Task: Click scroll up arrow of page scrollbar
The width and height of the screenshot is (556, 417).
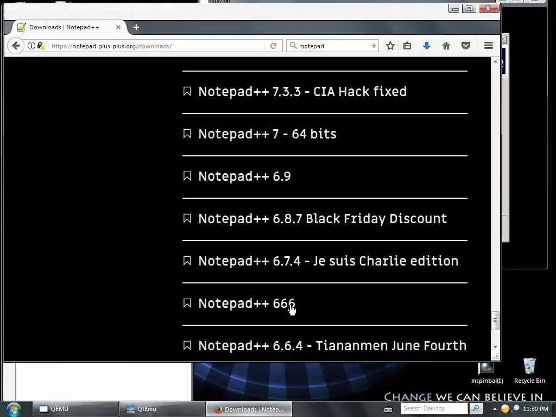Action: (x=495, y=62)
